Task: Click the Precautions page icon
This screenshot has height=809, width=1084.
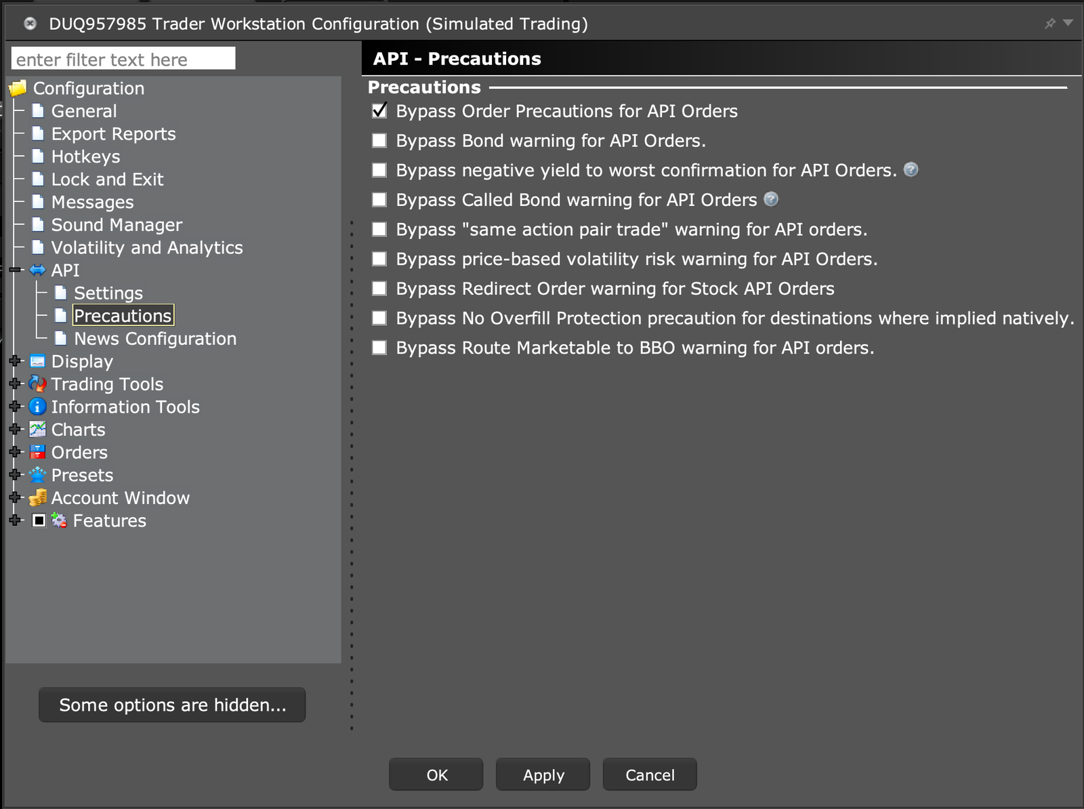Action: 61,315
